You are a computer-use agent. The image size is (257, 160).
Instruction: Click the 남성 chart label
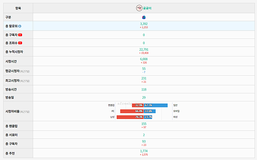pyautogui.click(x=112, y=117)
